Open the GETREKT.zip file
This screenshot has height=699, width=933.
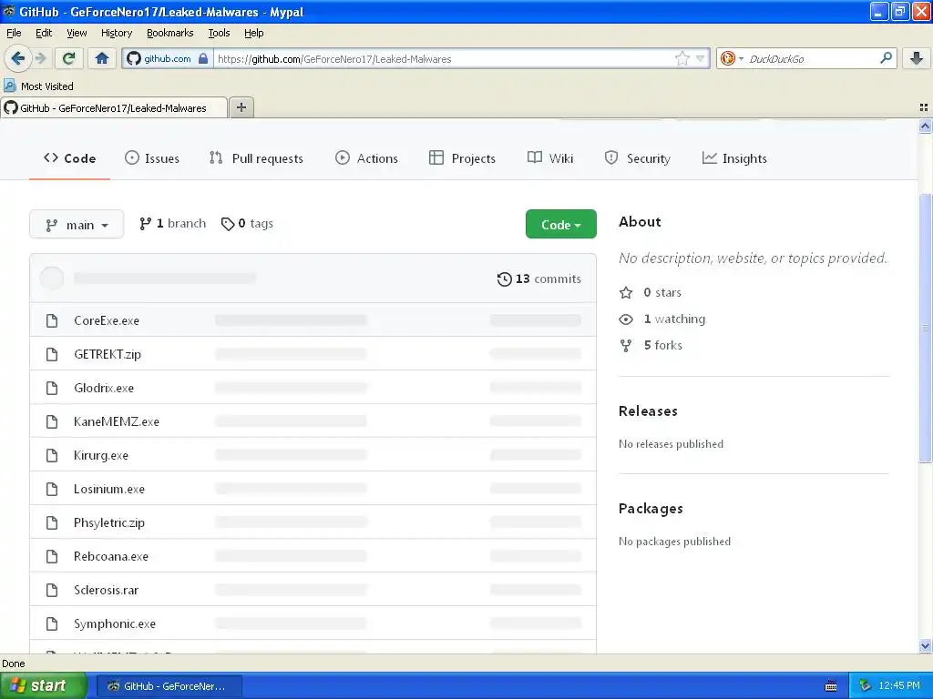pos(108,354)
